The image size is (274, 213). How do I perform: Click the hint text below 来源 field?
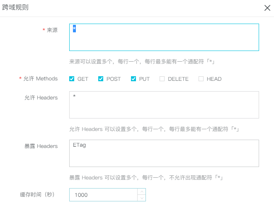pyautogui.click(x=141, y=61)
